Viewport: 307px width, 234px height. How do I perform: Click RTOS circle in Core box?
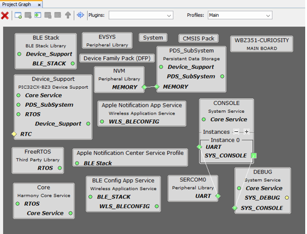(x=17, y=203)
